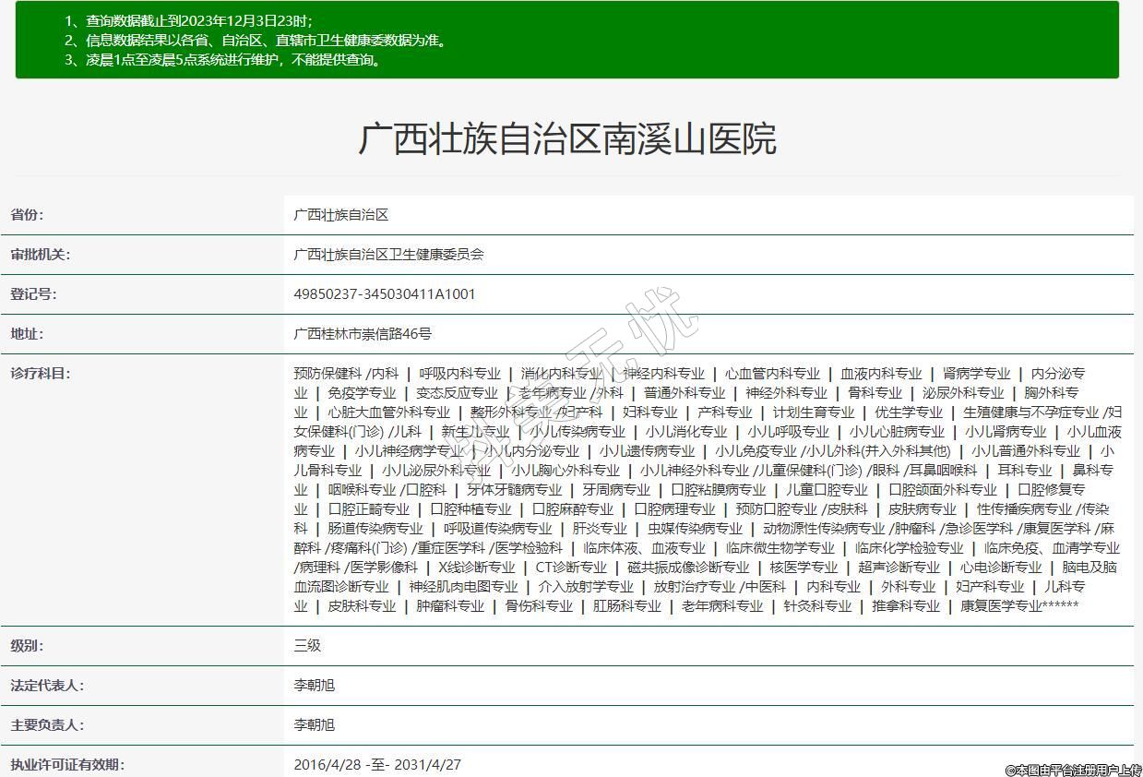This screenshot has width=1143, height=777.
Task: Select the 省份 field label
Action: (x=27, y=215)
